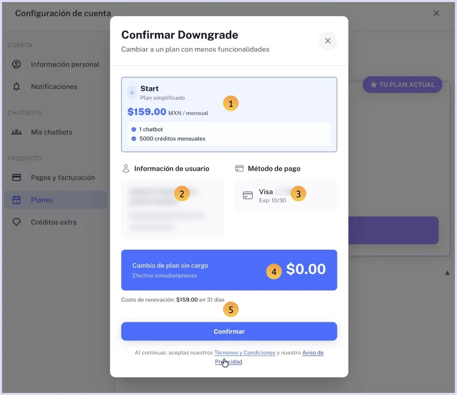Click the collapse triangle at right edge
This screenshot has height=395, width=457.
[x=447, y=273]
